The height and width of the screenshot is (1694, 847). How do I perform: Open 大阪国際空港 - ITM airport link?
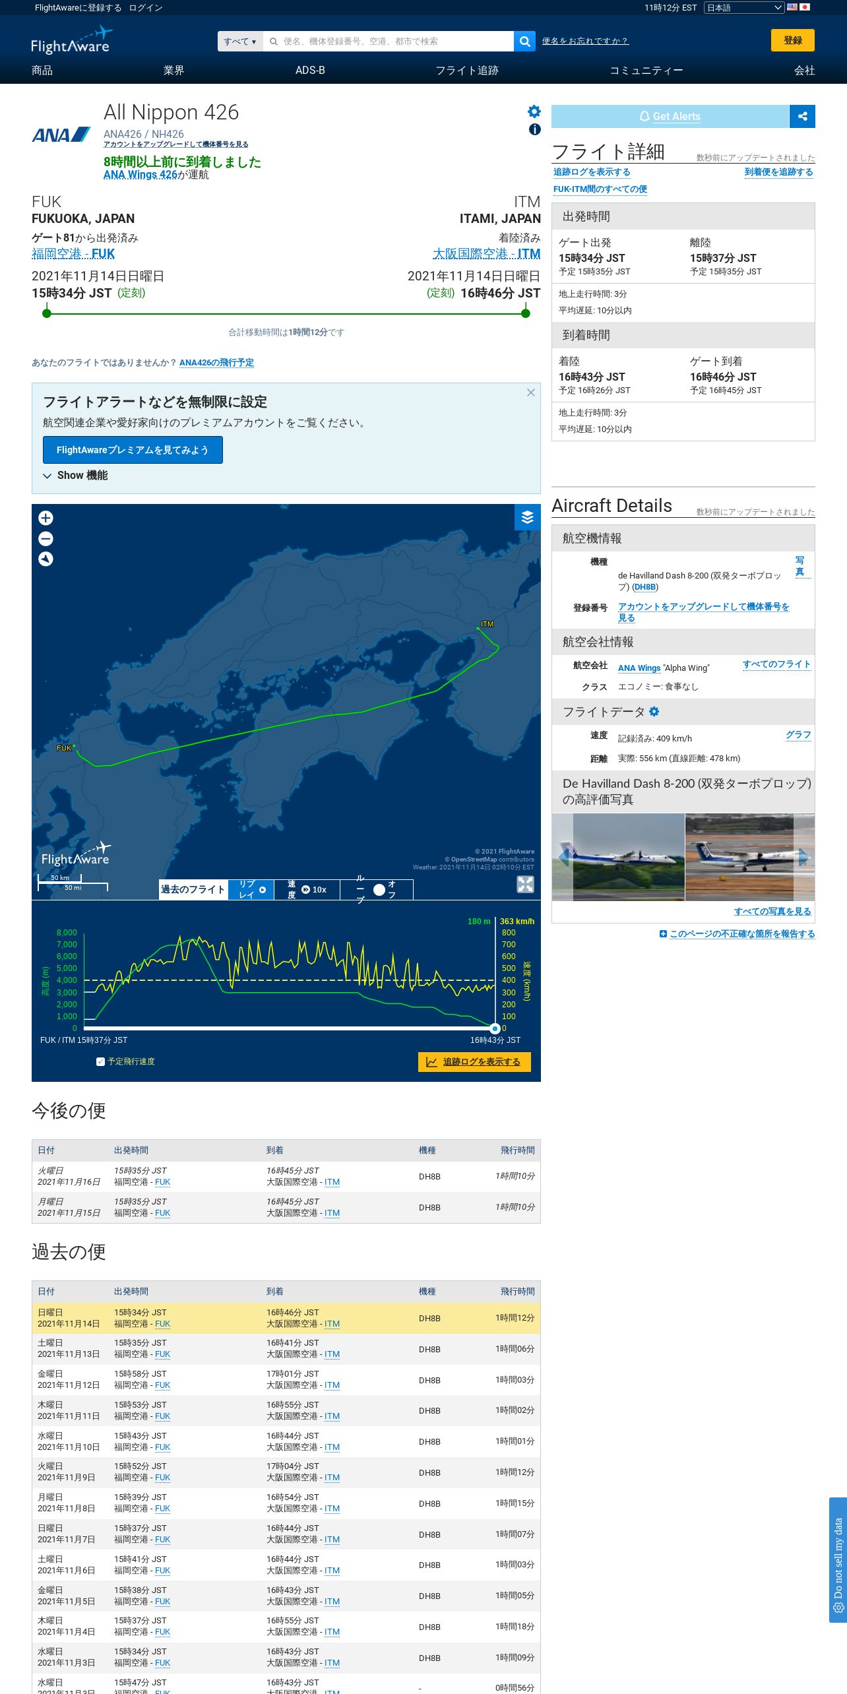pyautogui.click(x=486, y=254)
